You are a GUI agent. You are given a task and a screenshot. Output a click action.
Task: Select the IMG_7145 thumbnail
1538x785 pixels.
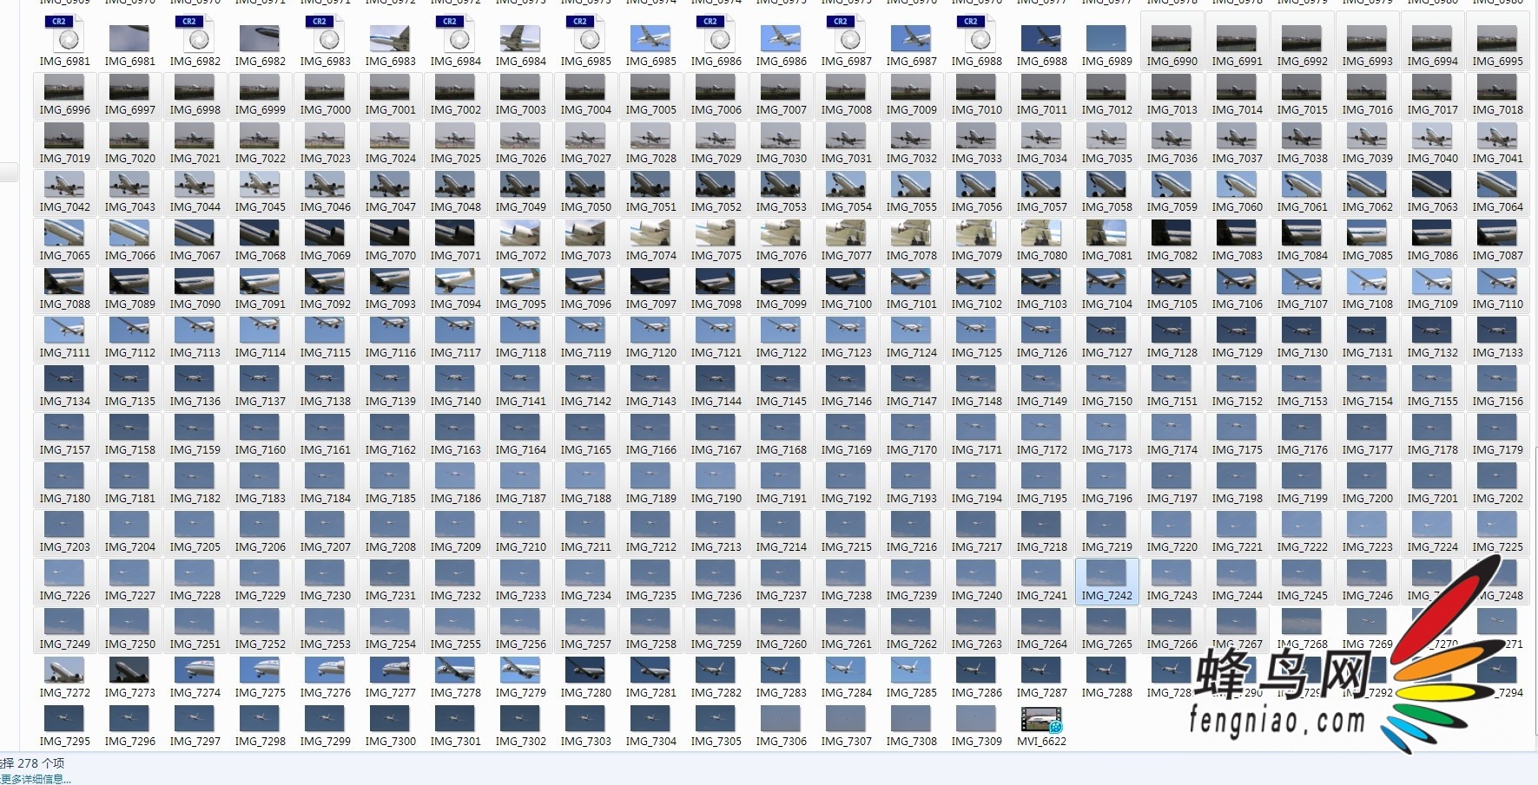tap(781, 378)
